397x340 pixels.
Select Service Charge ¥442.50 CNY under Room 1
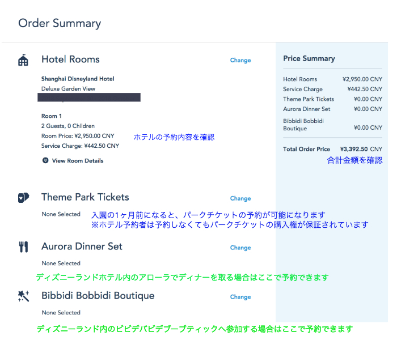tap(80, 146)
